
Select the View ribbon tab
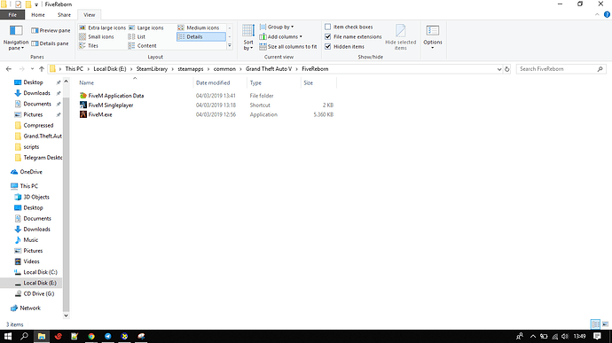[89, 15]
